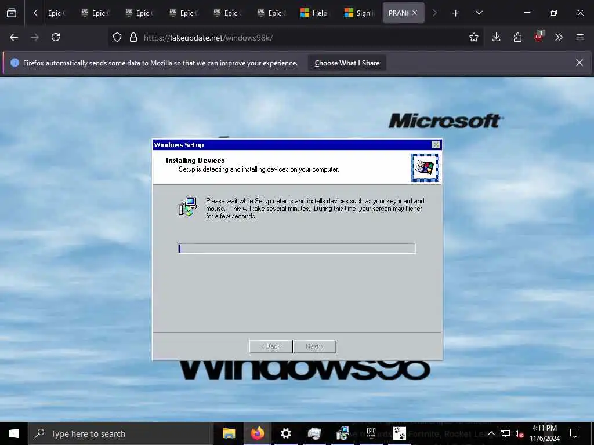Screen dimensions: 594x445
Task: Dismiss the Mozilla data notification bar
Action: tap(579, 63)
